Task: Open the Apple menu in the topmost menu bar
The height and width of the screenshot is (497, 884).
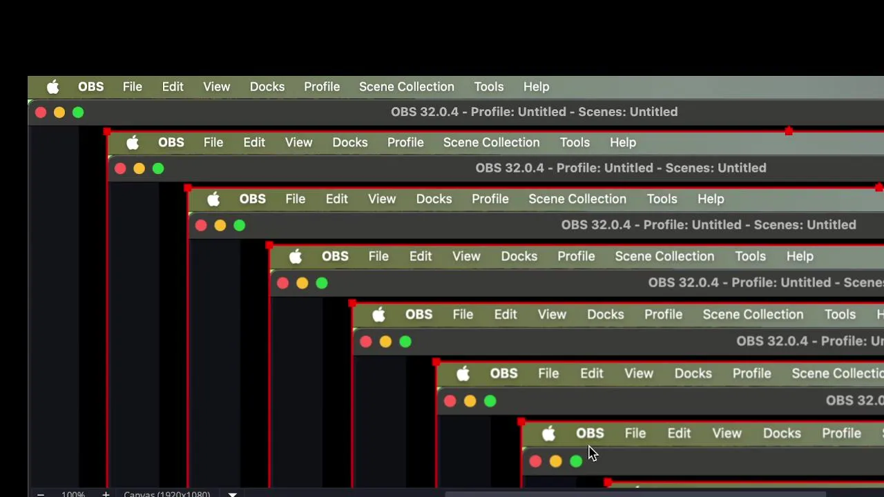Action: 53,86
